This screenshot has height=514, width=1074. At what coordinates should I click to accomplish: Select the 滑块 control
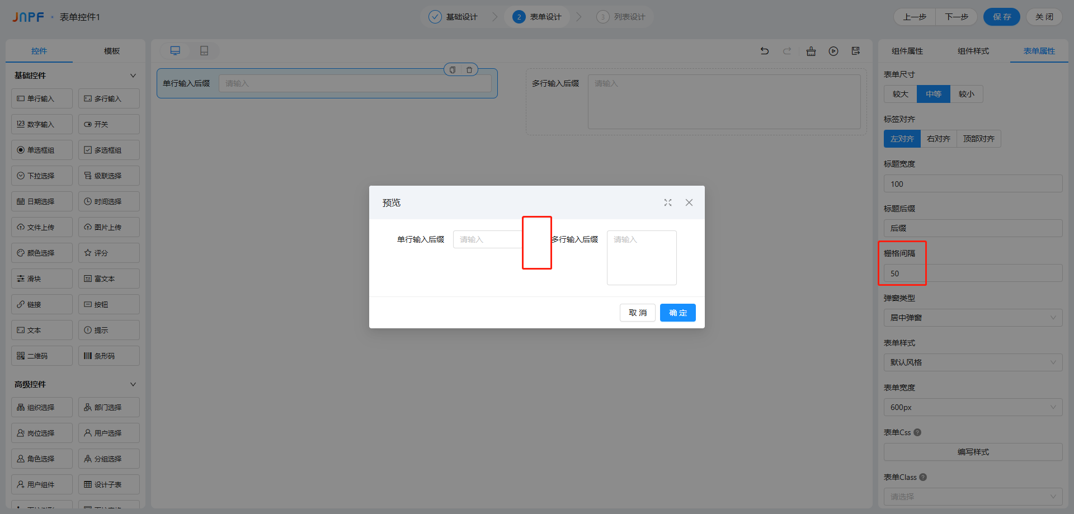[x=42, y=279]
